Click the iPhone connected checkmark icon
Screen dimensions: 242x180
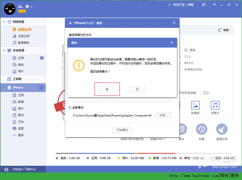click(x=41, y=88)
